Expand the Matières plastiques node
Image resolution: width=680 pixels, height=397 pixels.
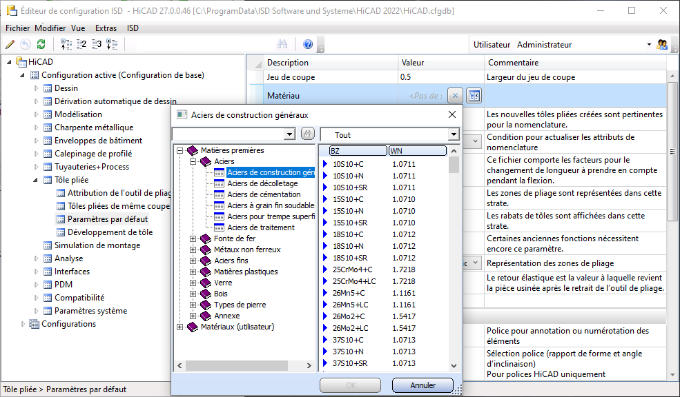(193, 272)
